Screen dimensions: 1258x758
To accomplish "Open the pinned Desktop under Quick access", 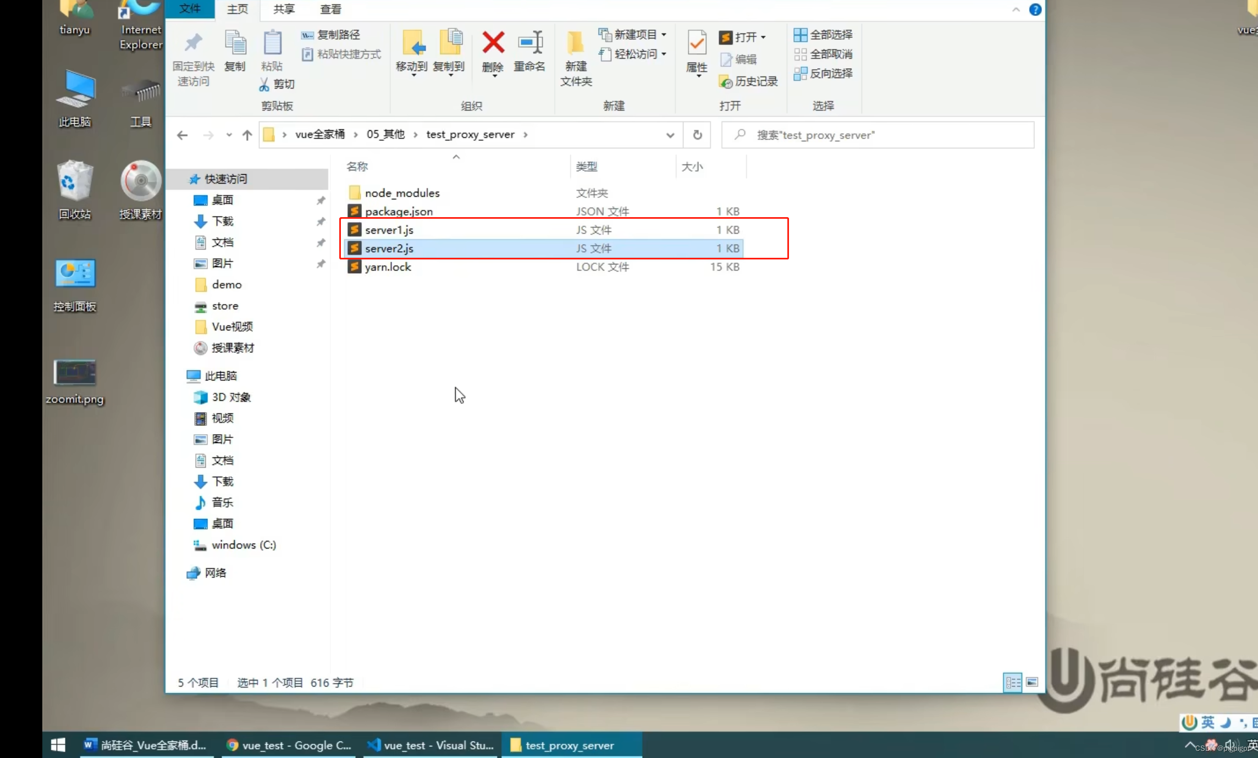I will (x=223, y=200).
